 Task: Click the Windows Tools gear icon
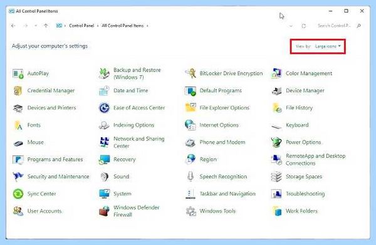pyautogui.click(x=191, y=211)
